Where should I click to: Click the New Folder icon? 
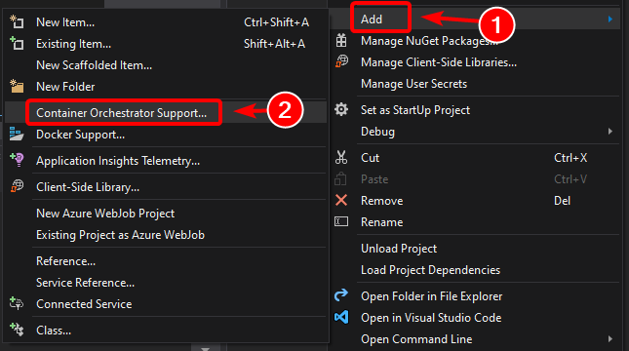(17, 86)
